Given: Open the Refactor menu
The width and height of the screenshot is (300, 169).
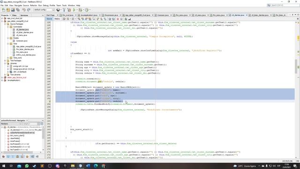Looking at the screenshot, I should [33, 5].
